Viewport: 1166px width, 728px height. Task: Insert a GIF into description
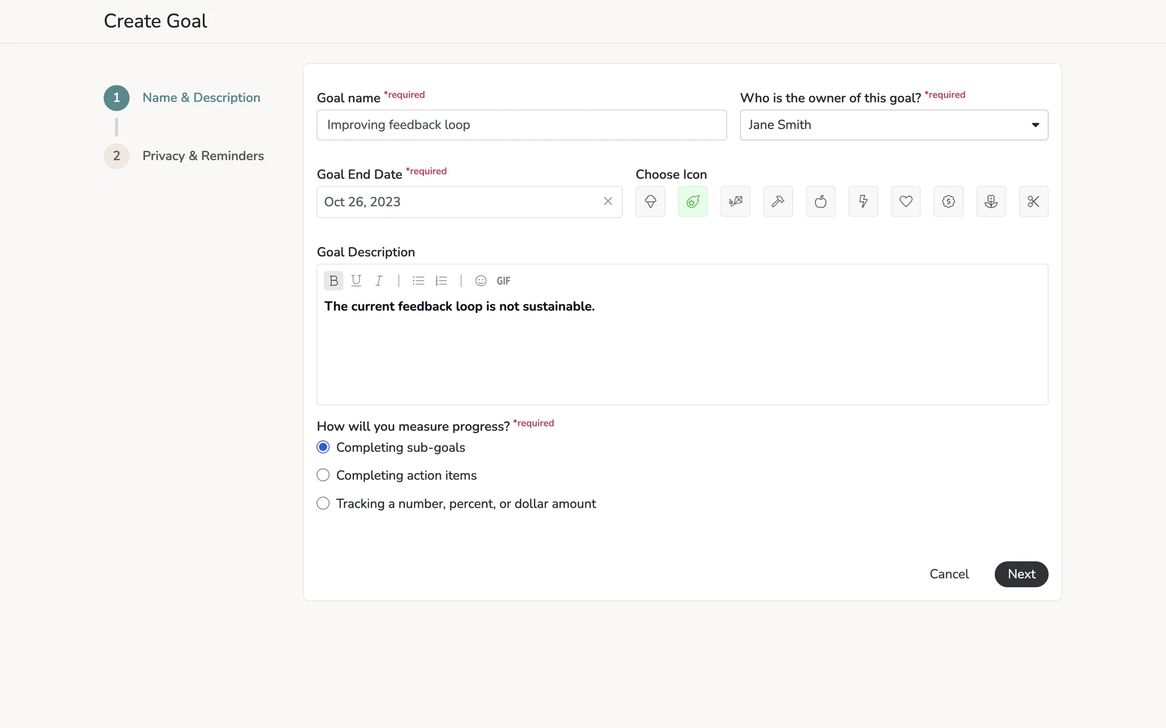503,281
